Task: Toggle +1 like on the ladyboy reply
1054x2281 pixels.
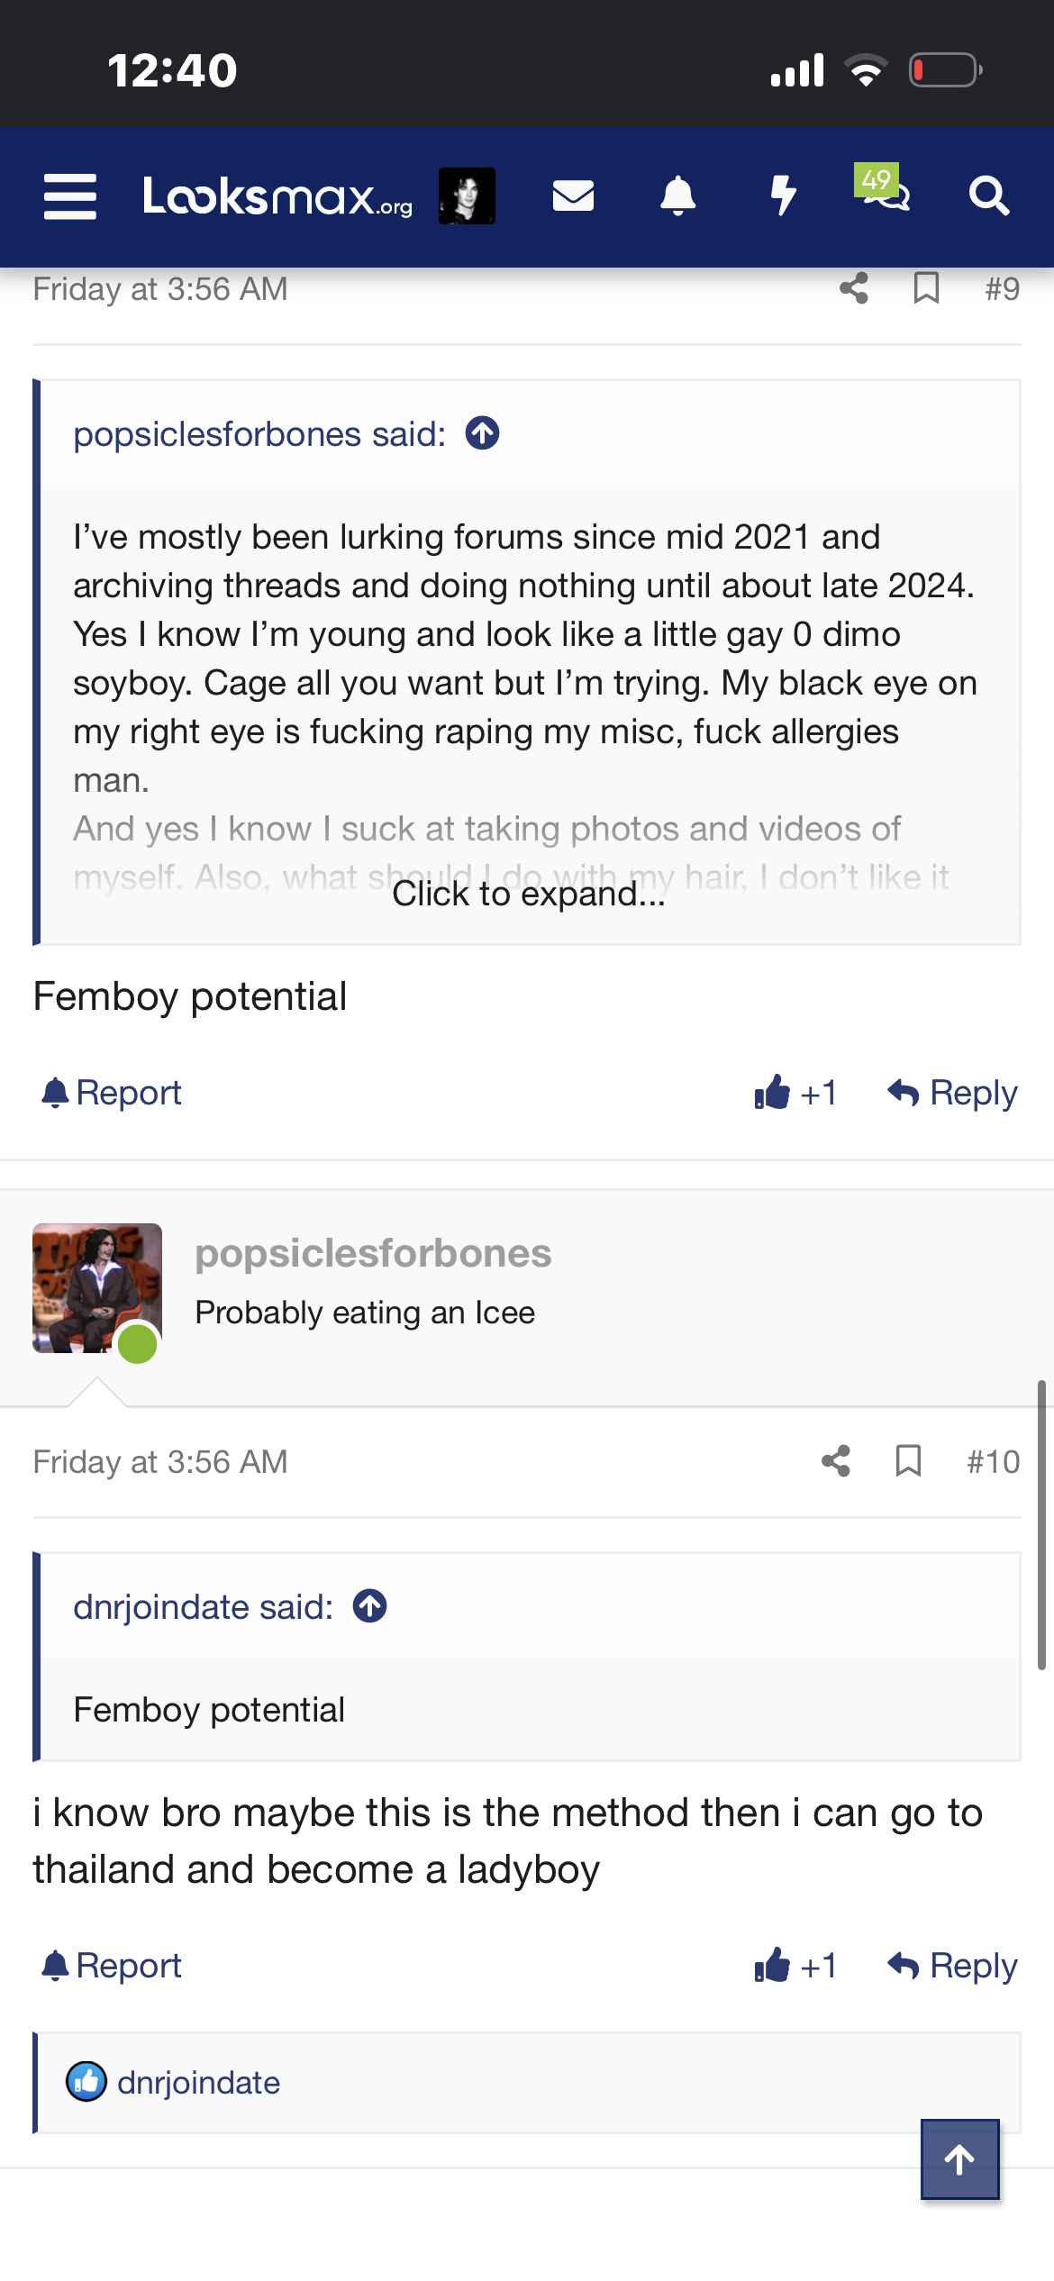Action: coord(795,1966)
